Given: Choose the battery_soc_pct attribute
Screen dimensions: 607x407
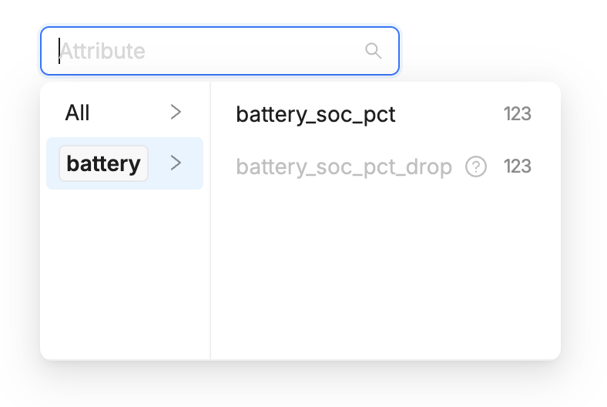Looking at the screenshot, I should 384,114.
